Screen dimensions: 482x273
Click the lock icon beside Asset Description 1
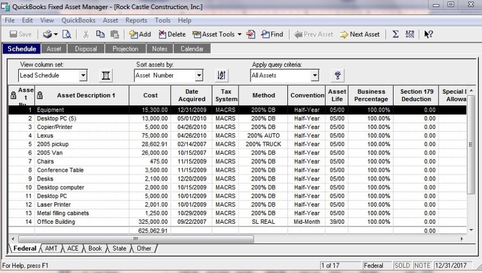pos(40,95)
